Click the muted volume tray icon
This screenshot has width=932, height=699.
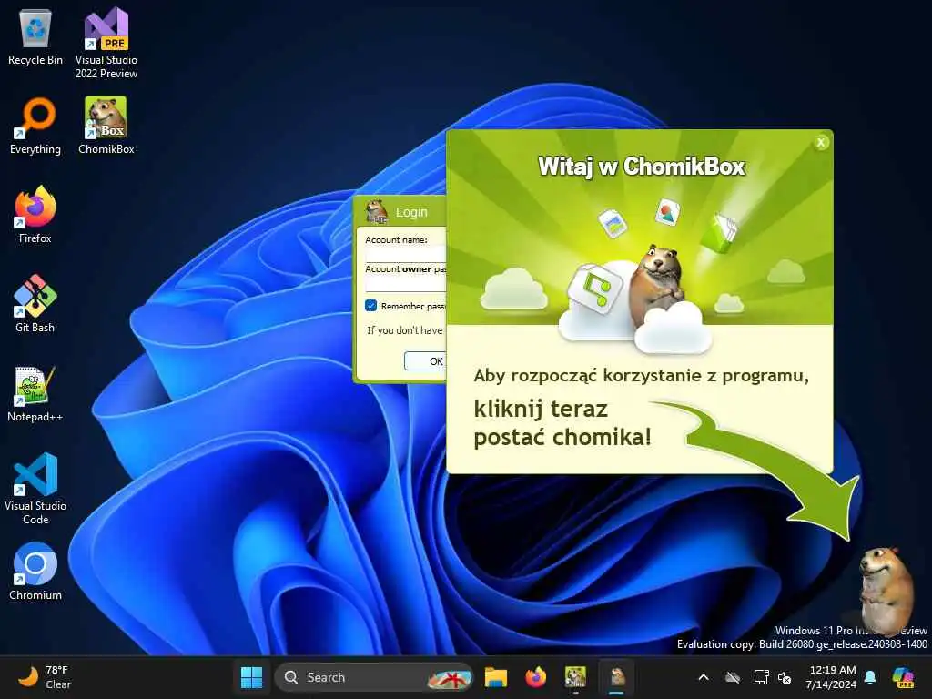[x=785, y=677]
